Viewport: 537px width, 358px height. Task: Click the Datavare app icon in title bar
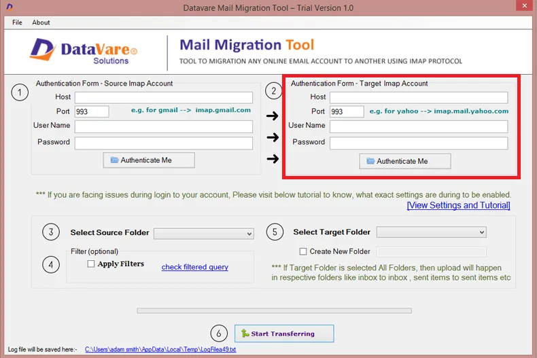point(10,7)
